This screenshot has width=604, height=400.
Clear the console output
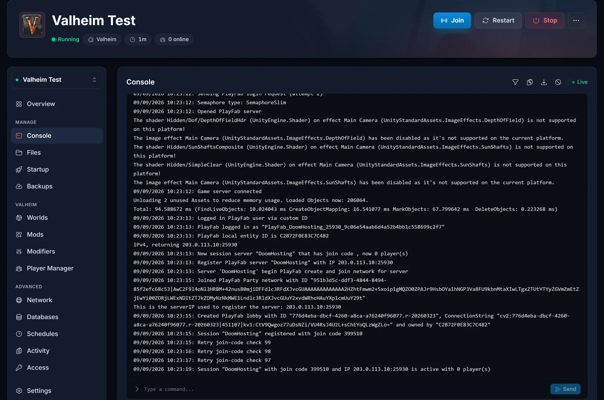558,82
